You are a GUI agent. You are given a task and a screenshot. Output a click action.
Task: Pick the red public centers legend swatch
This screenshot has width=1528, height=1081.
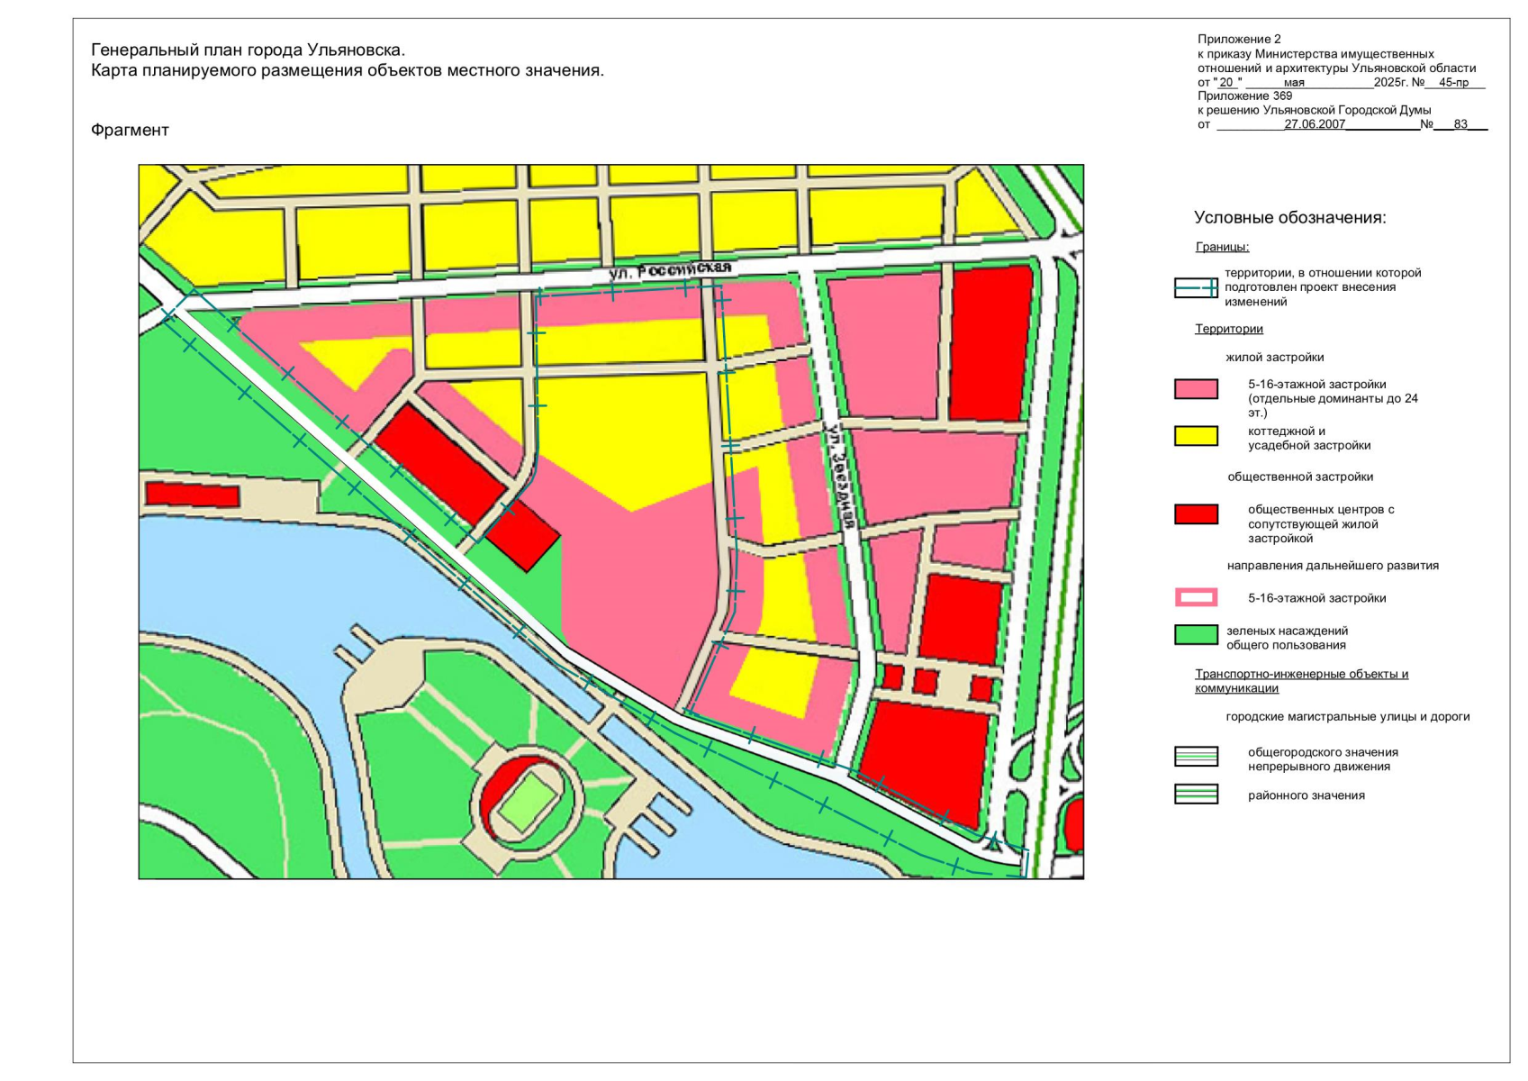pos(1196,514)
